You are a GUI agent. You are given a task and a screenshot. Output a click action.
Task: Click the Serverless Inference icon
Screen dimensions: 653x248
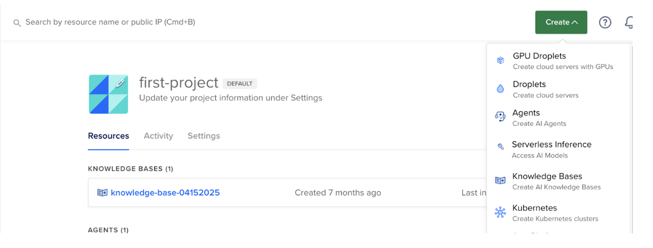click(x=500, y=147)
